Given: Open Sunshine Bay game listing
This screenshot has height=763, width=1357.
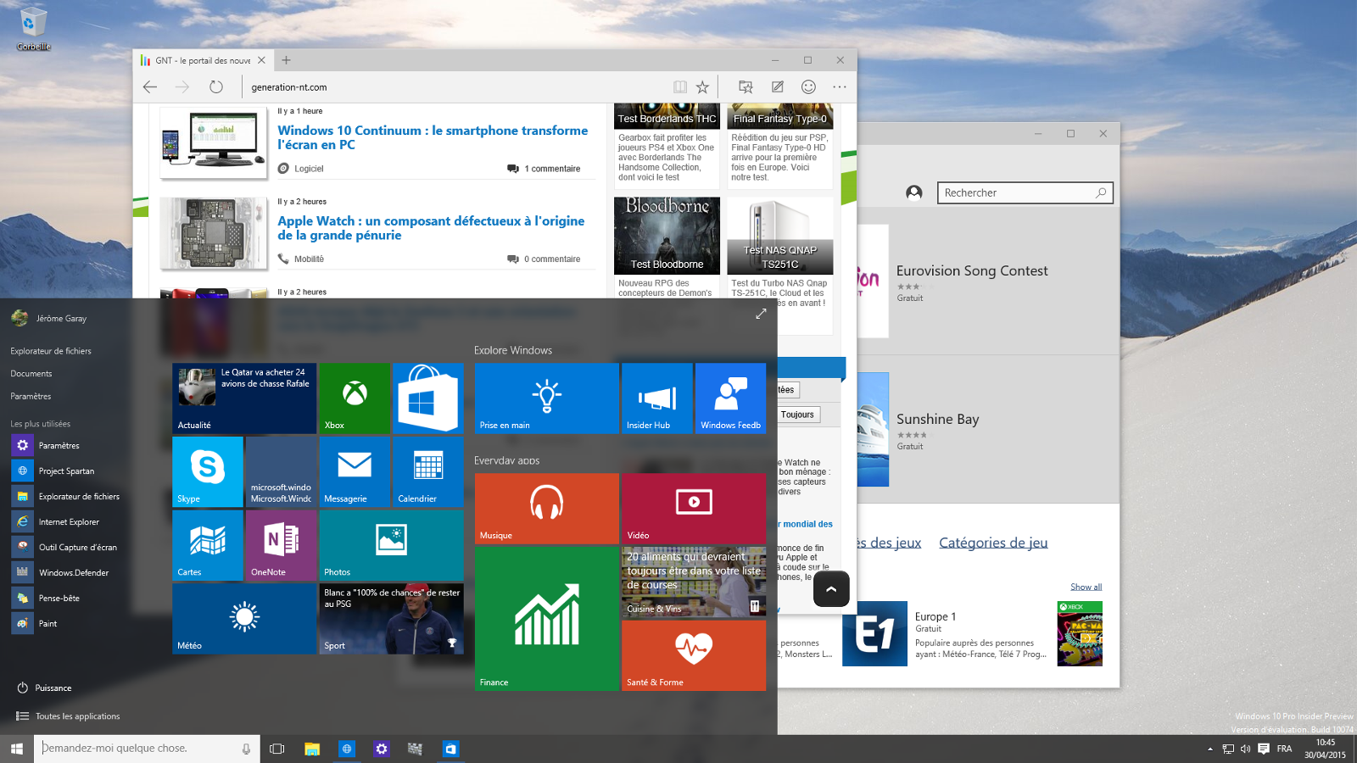Looking at the screenshot, I should (x=938, y=419).
